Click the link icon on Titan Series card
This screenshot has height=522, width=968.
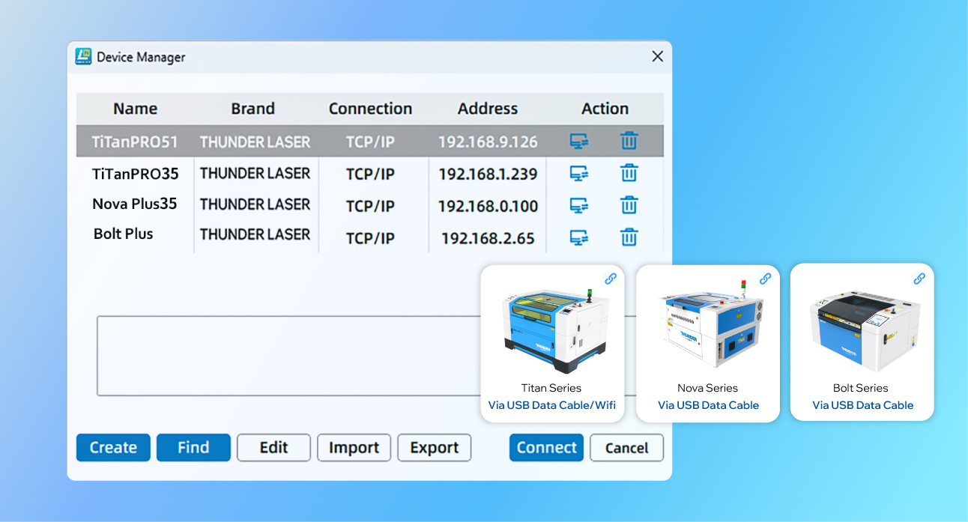(611, 279)
